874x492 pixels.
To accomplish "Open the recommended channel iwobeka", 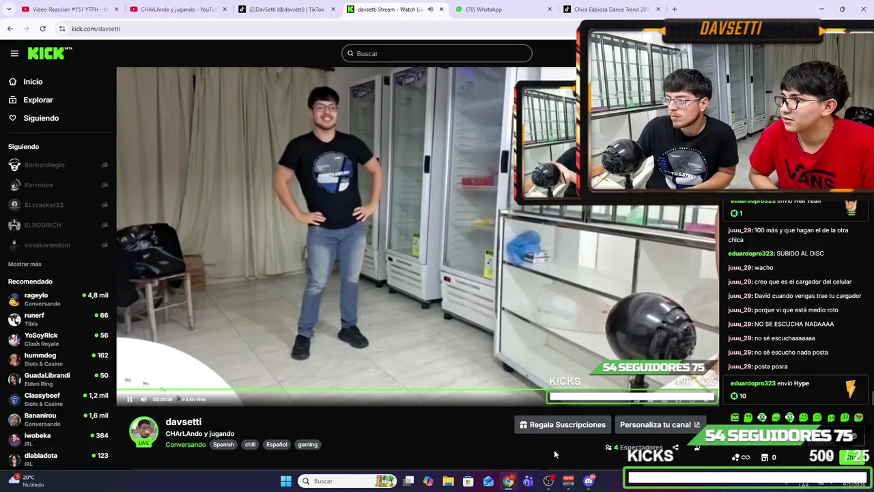I will coord(59,439).
